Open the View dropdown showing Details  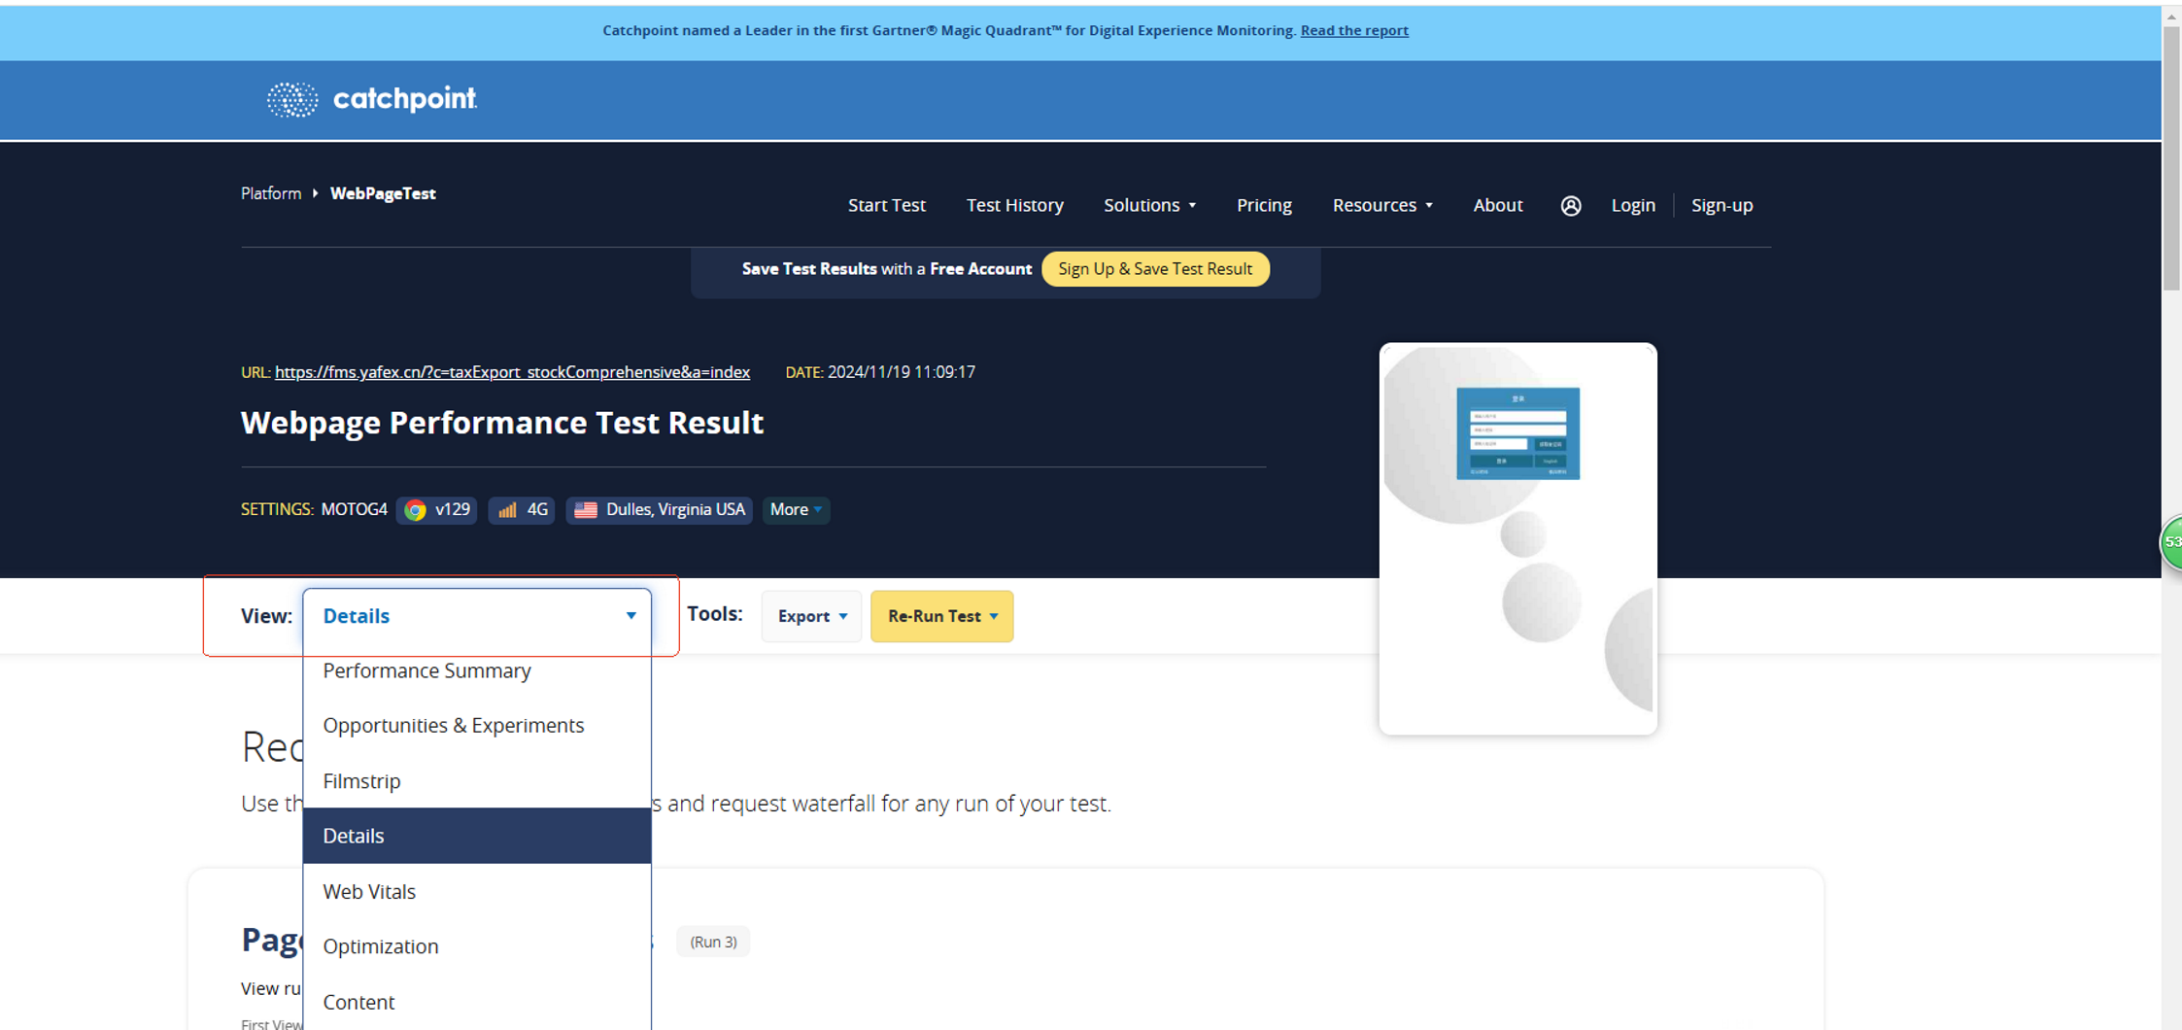click(477, 616)
